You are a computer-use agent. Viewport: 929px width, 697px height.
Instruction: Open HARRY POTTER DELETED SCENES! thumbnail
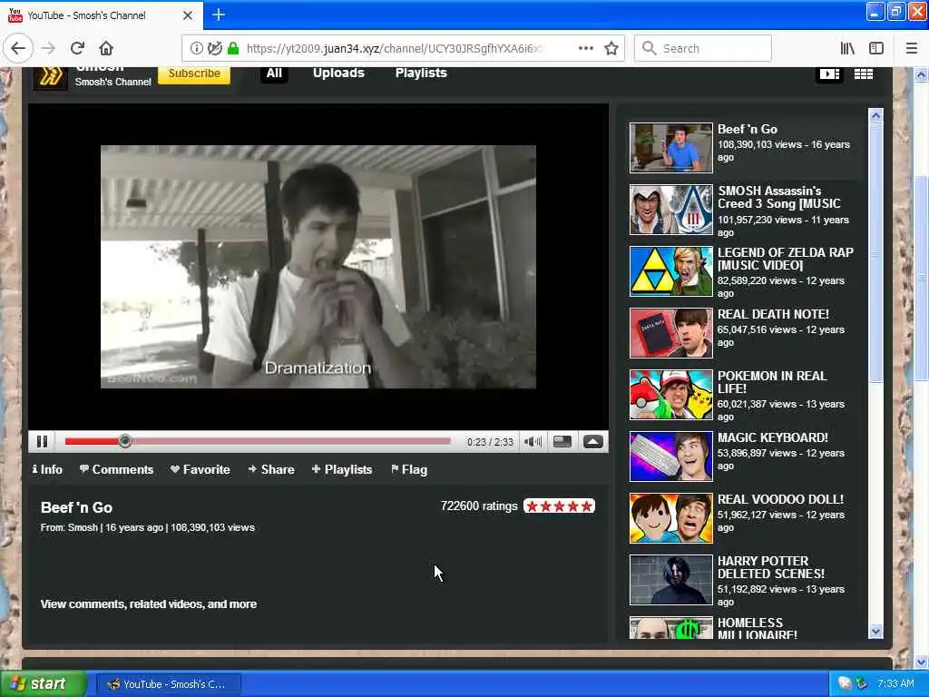pyautogui.click(x=670, y=579)
